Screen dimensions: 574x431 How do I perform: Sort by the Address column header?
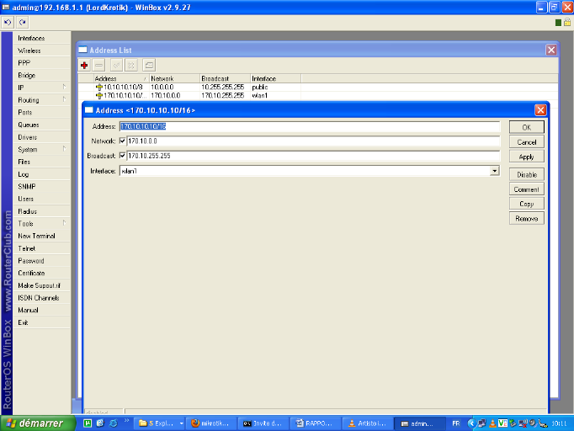pyautogui.click(x=121, y=78)
